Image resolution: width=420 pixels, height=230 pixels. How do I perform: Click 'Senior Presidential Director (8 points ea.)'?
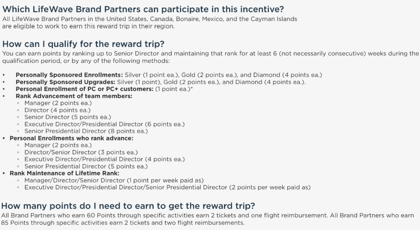coord(86,131)
